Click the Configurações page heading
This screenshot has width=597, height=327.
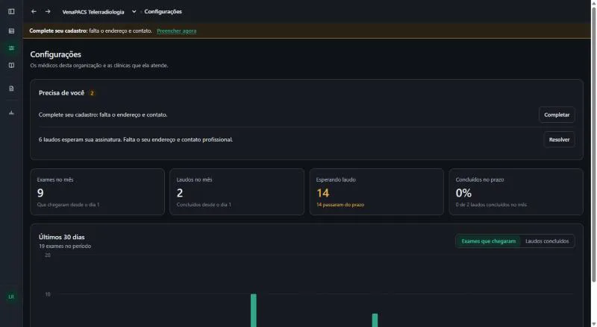click(x=55, y=54)
